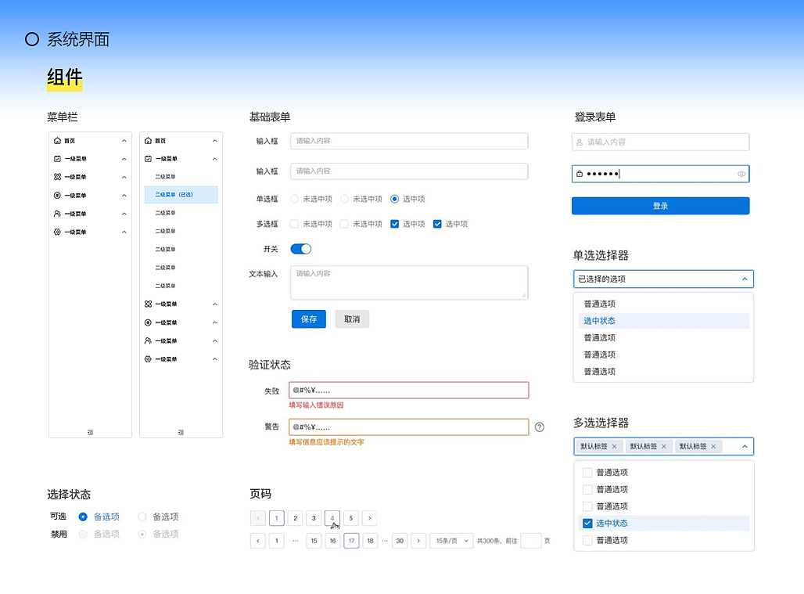The height and width of the screenshot is (594, 804).
Task: Click the user icon in the expanded menu panel
Action: click(x=148, y=340)
